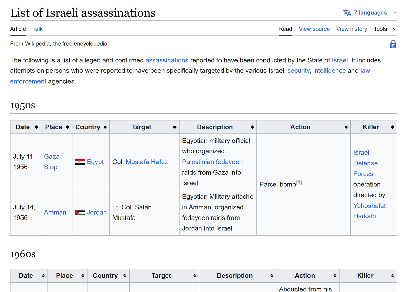The width and height of the screenshot is (409, 292).
Task: Sort 1950s table by Place
Action: 67,127
